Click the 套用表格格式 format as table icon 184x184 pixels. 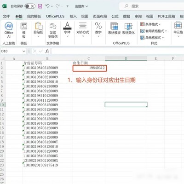click(x=142, y=31)
